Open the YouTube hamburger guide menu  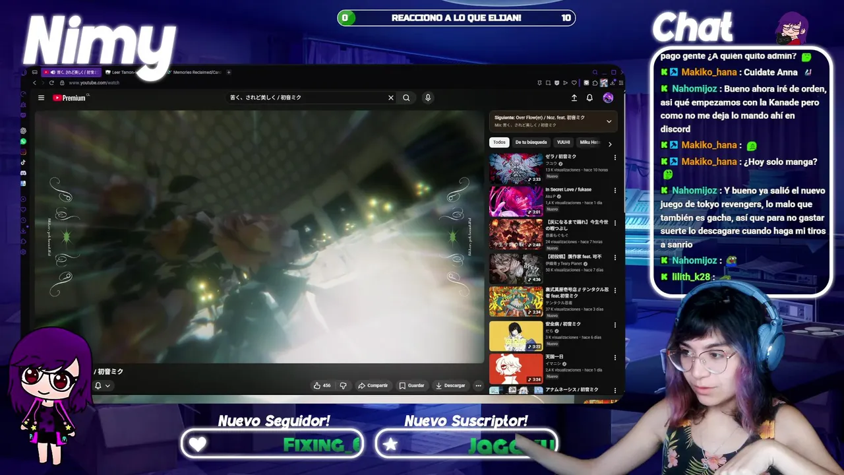point(41,98)
